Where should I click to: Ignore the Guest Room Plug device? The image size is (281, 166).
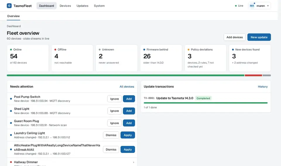[114, 123]
